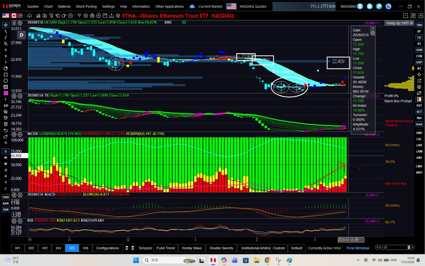This screenshot has width=425, height=266.
Task: Switch to quarterly period Q
Action: click(5, 170)
